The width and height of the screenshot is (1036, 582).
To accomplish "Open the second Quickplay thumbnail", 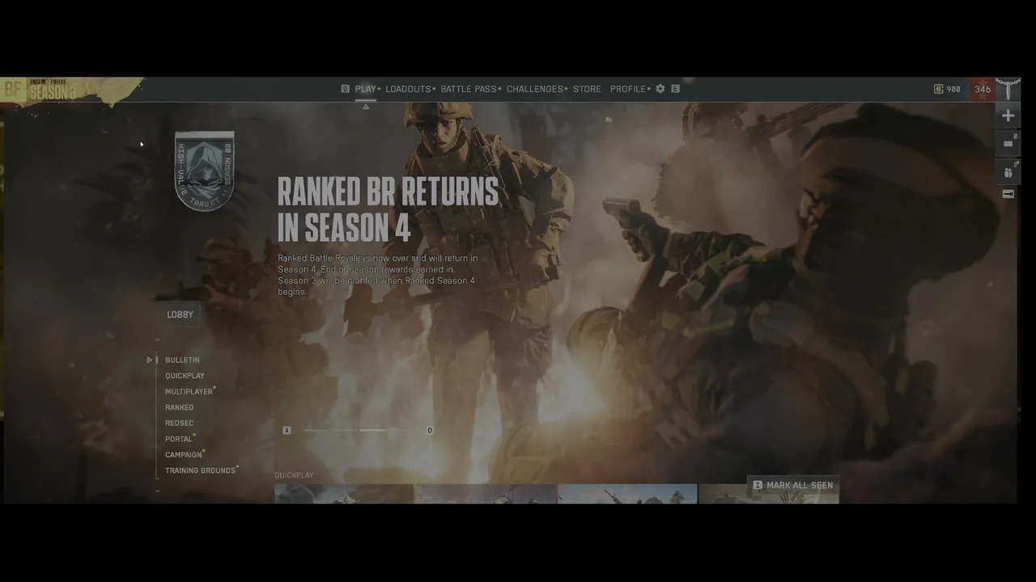I will (486, 493).
